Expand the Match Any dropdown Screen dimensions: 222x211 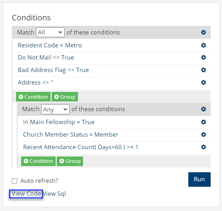55,109
